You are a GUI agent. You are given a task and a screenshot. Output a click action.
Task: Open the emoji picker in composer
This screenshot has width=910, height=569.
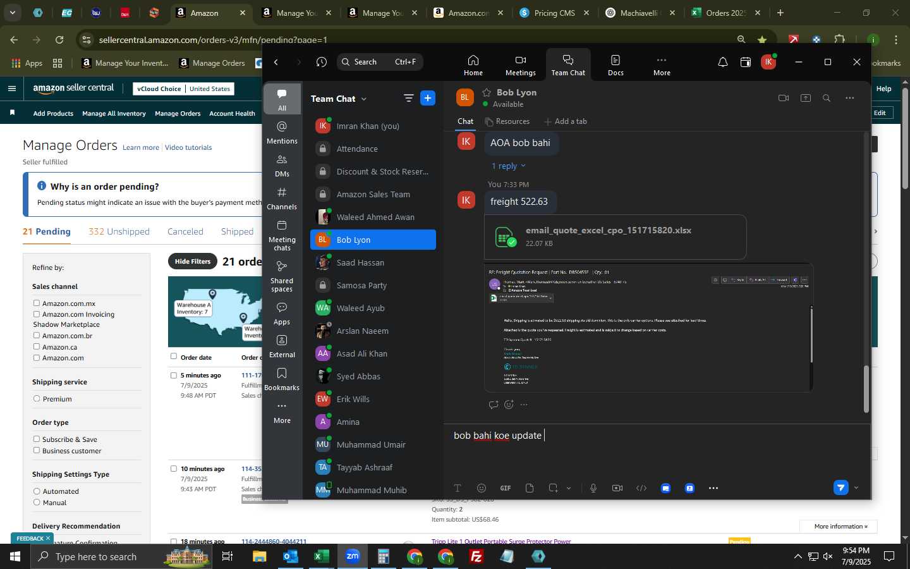482,488
